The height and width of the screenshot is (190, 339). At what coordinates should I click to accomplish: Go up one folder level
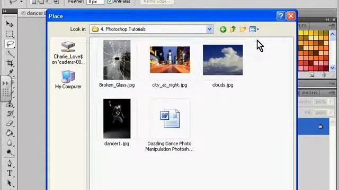[233, 29]
